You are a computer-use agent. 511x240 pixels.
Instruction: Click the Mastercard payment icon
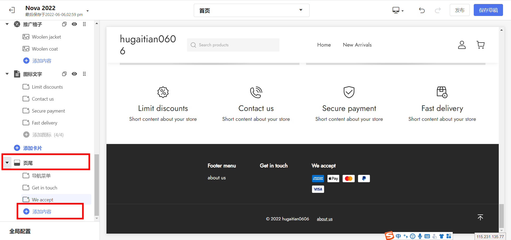click(x=349, y=179)
